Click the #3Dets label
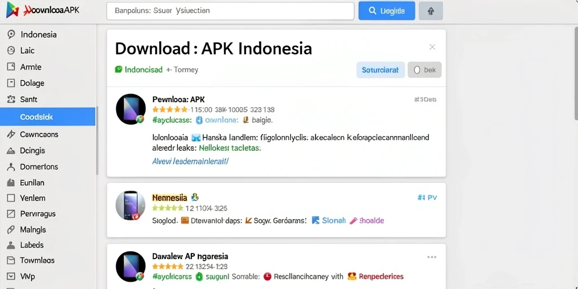This screenshot has width=578, height=289. (426, 99)
